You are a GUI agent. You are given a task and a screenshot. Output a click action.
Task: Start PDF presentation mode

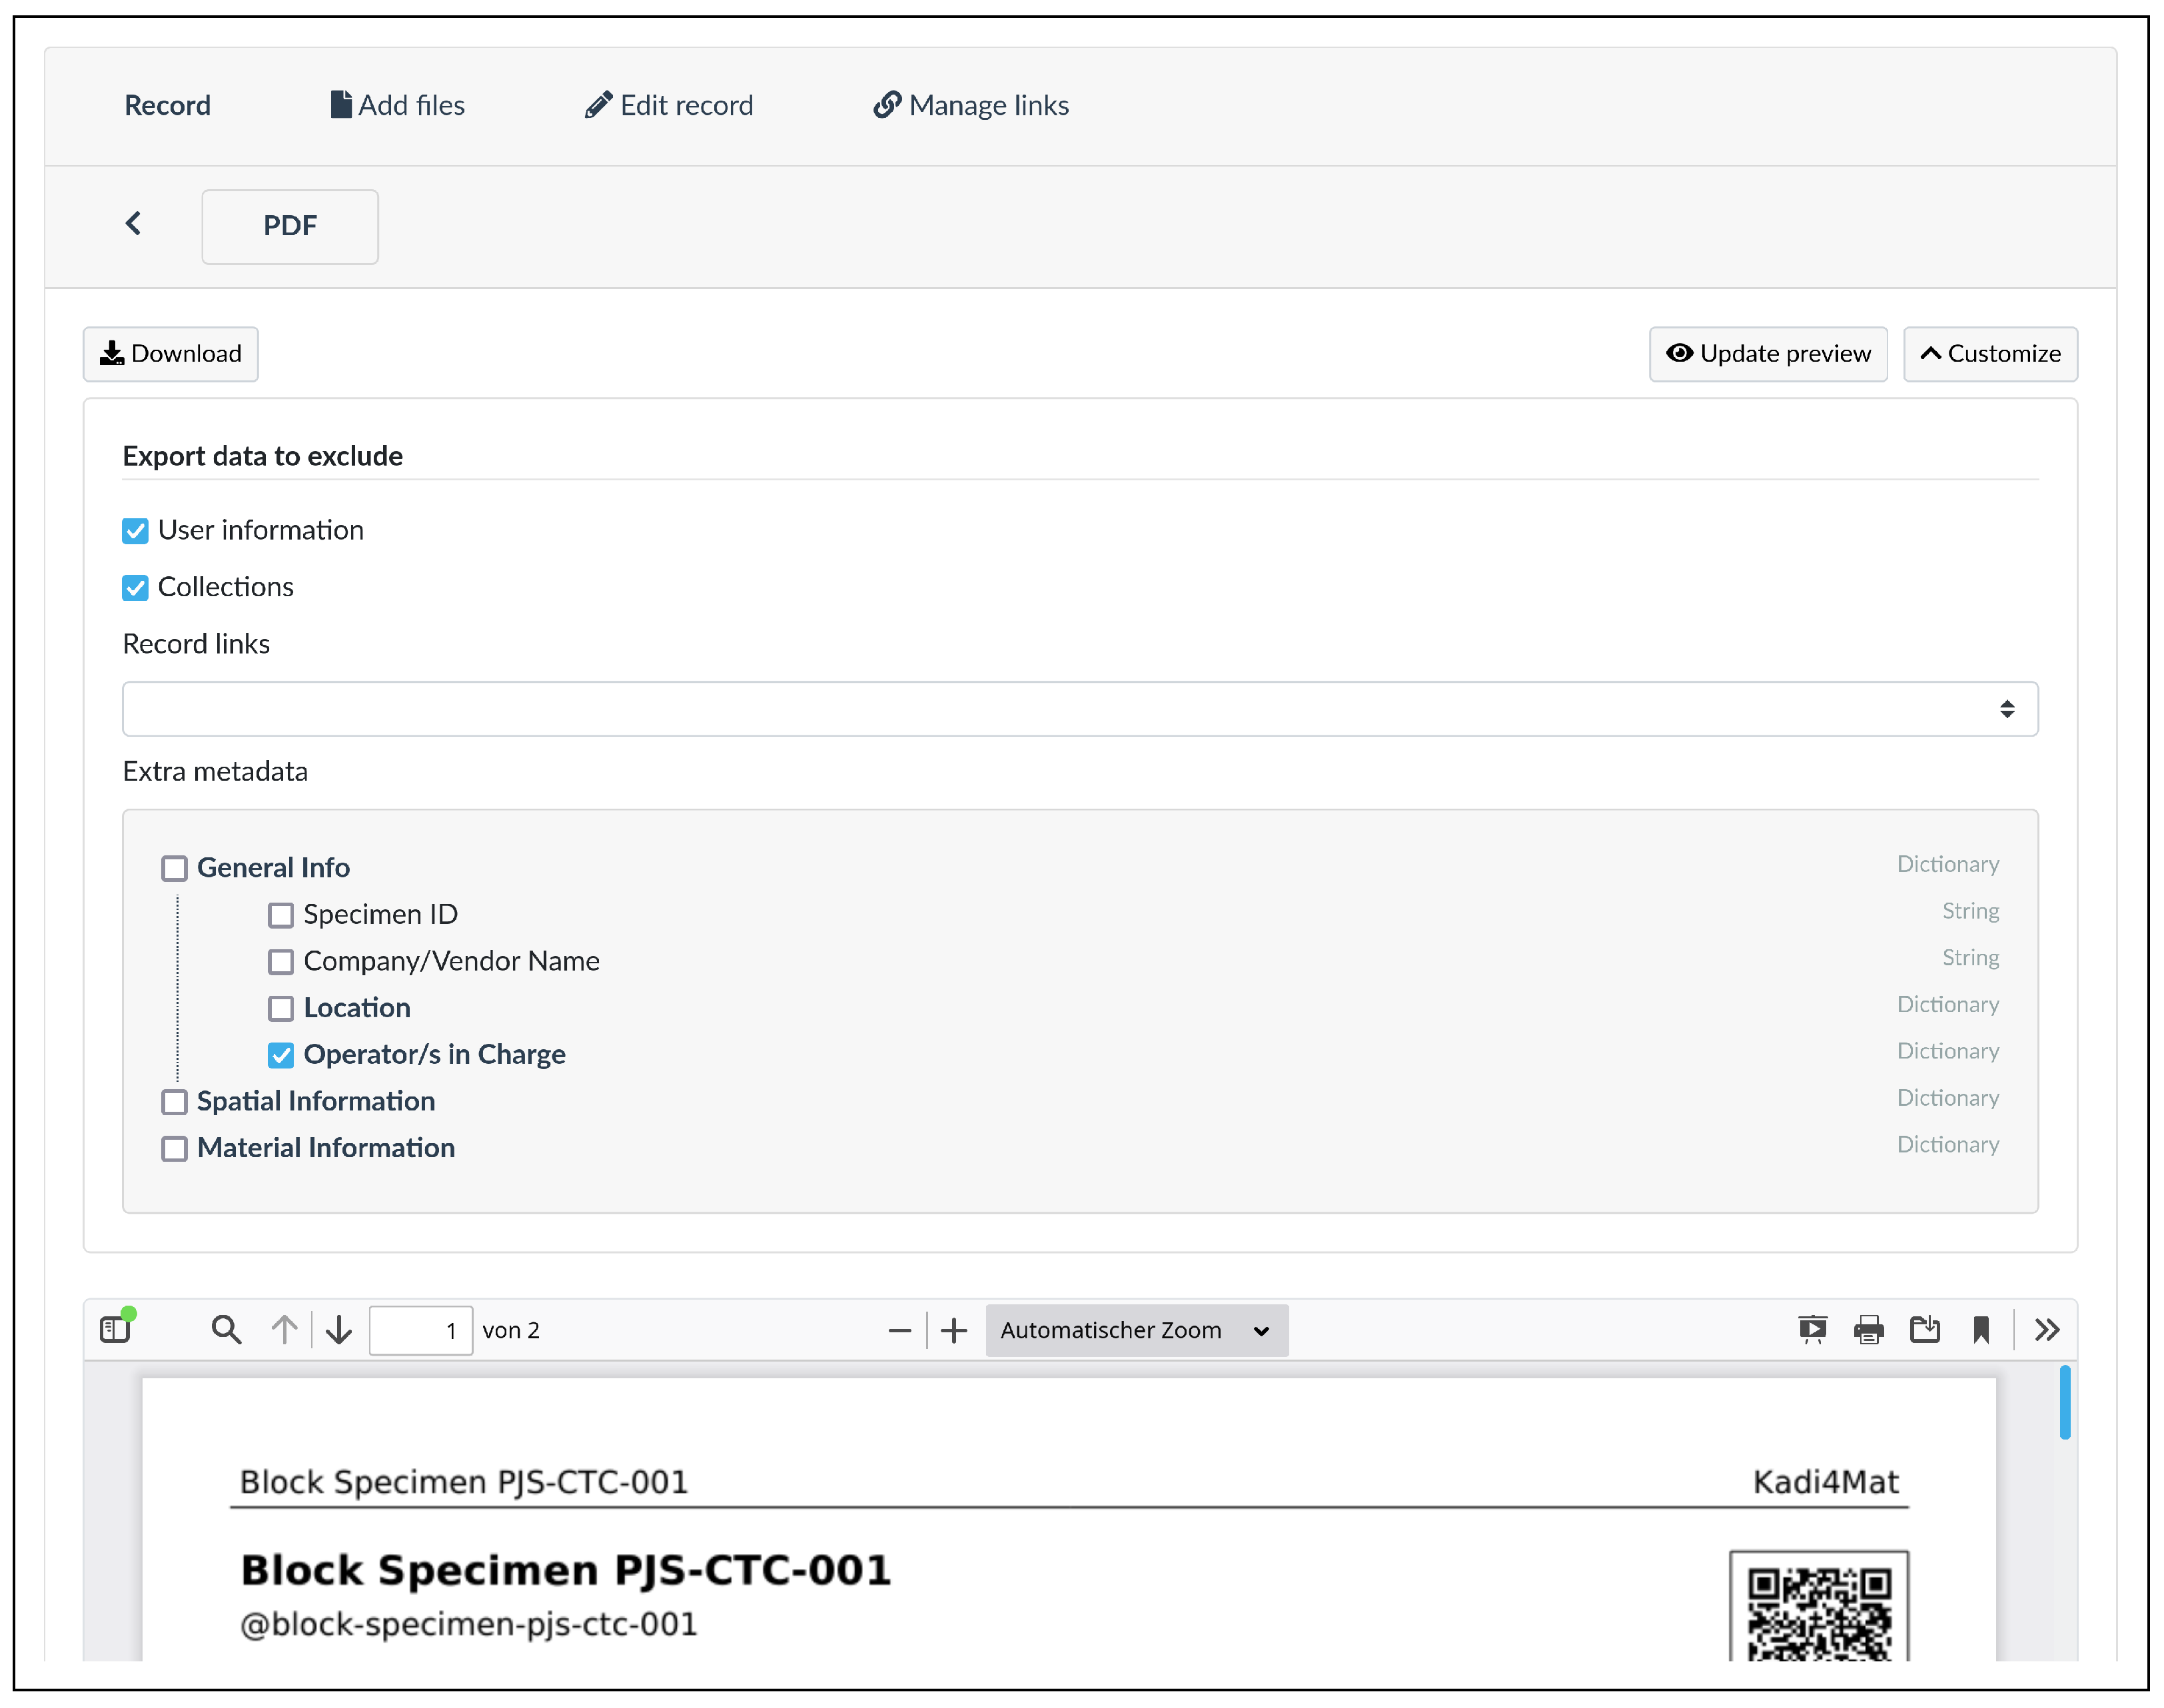coord(1812,1329)
